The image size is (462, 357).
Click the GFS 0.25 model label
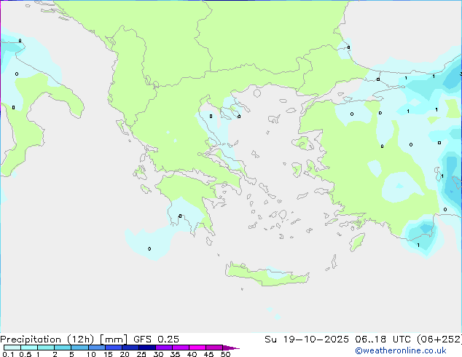click(156, 340)
